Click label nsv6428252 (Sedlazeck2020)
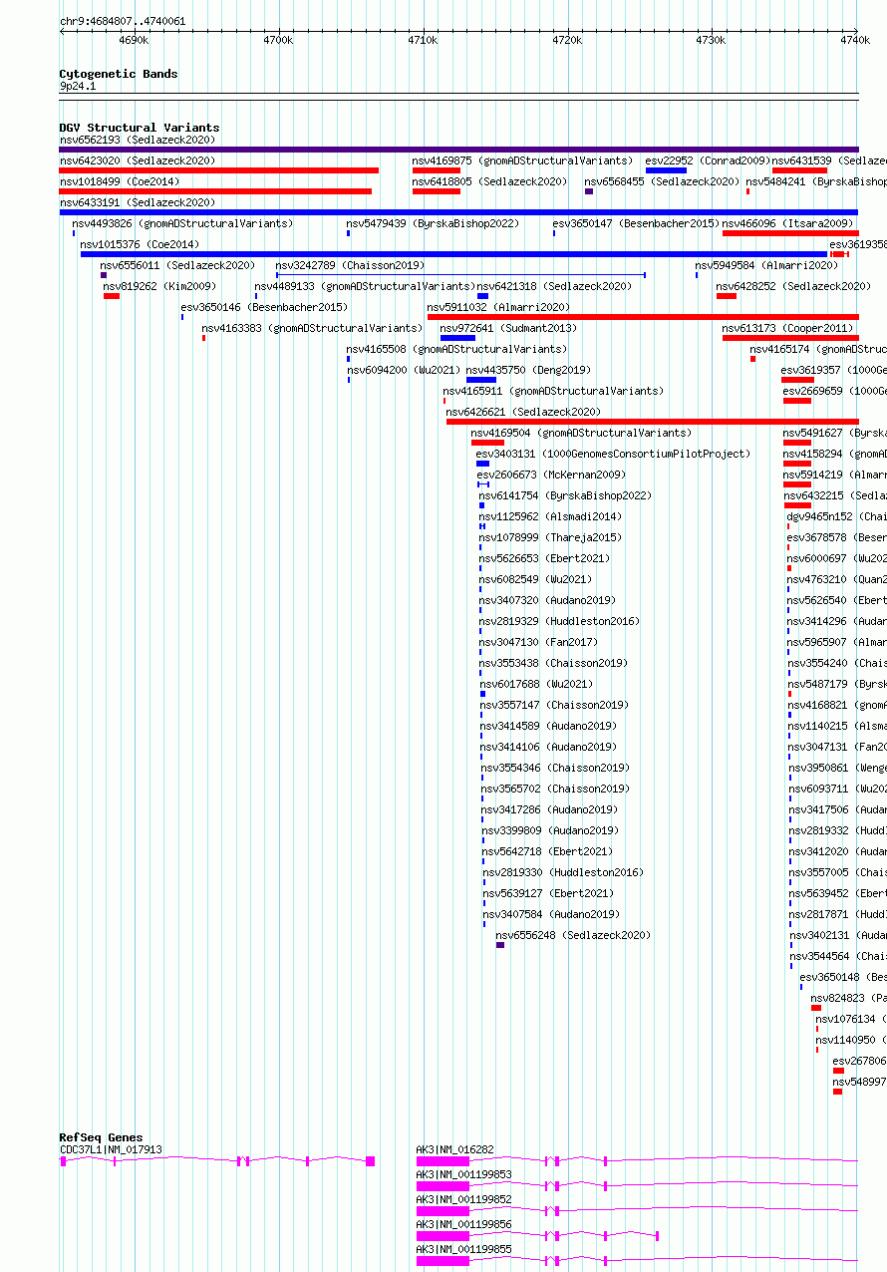The width and height of the screenshot is (887, 1272). (x=793, y=286)
